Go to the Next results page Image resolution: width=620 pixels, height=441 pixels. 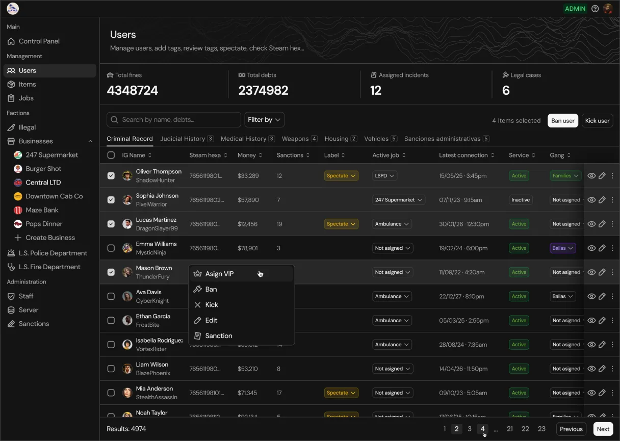point(603,429)
